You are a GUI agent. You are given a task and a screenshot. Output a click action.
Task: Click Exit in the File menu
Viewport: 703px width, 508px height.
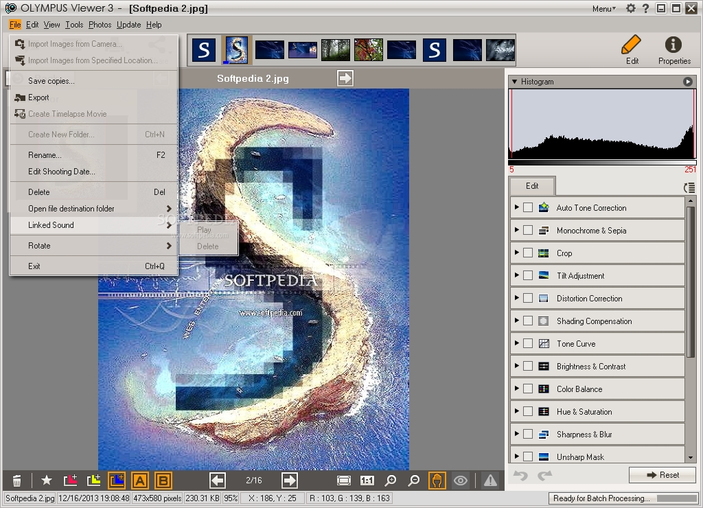[93, 266]
